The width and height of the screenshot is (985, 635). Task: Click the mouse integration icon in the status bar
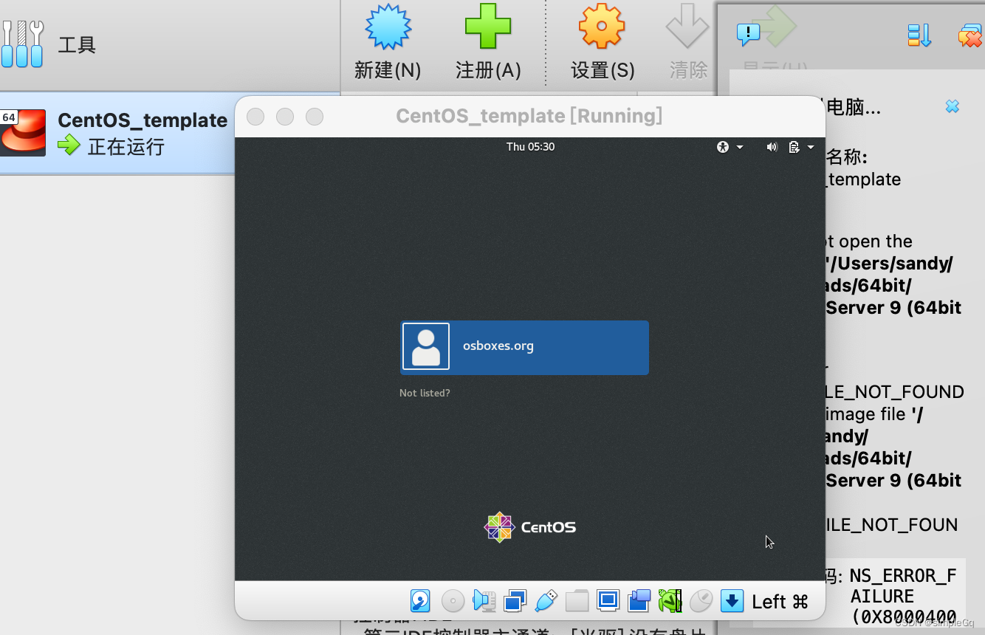click(701, 601)
